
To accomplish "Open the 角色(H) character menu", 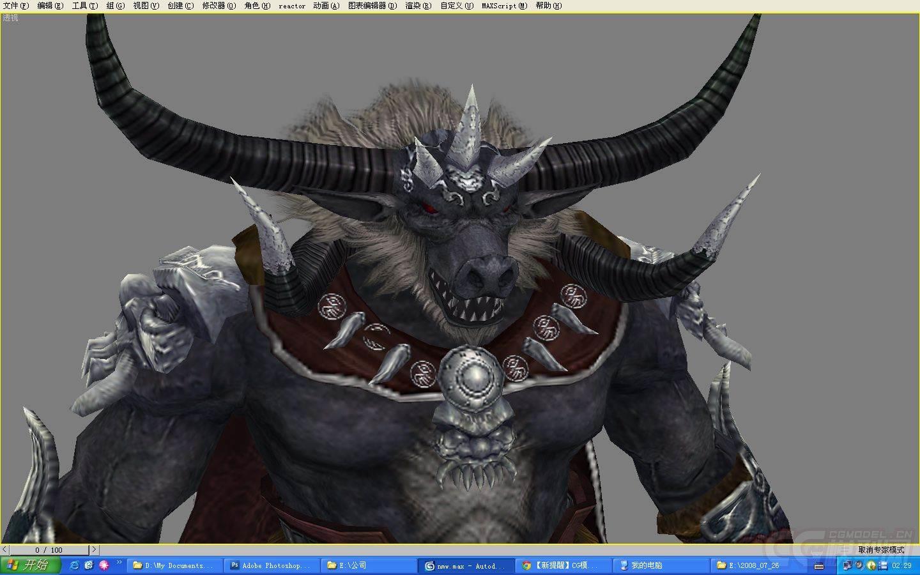I will (x=257, y=6).
